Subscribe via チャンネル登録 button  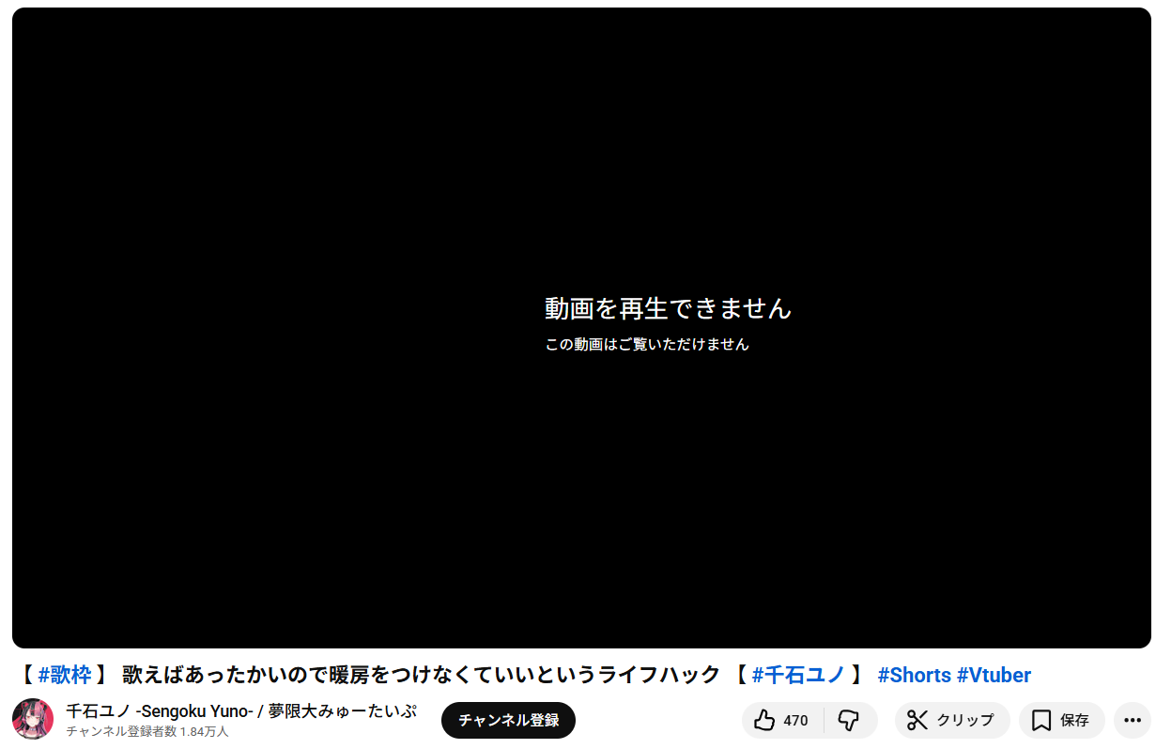coord(508,721)
